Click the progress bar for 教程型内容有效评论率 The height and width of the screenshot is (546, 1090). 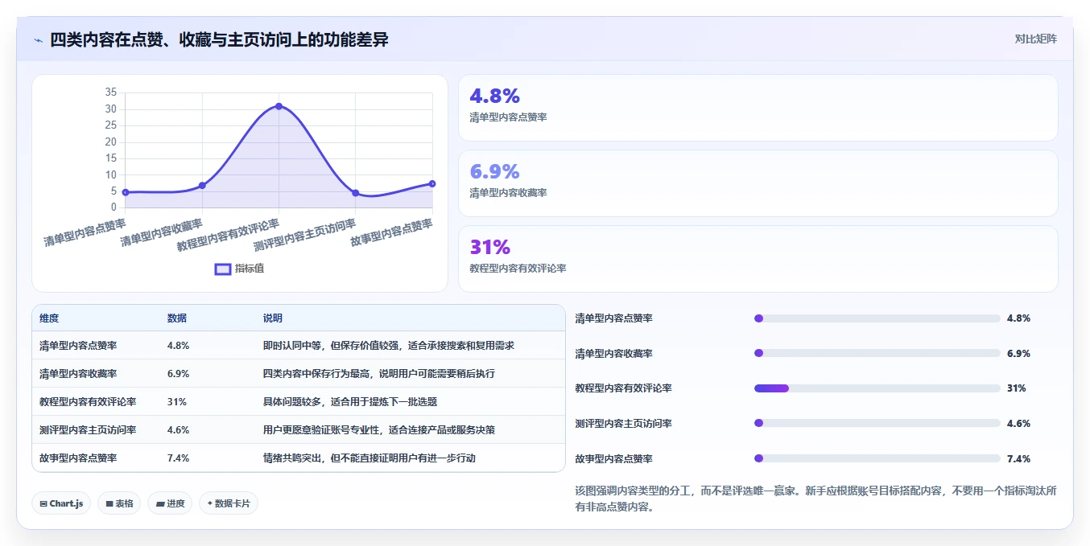877,388
